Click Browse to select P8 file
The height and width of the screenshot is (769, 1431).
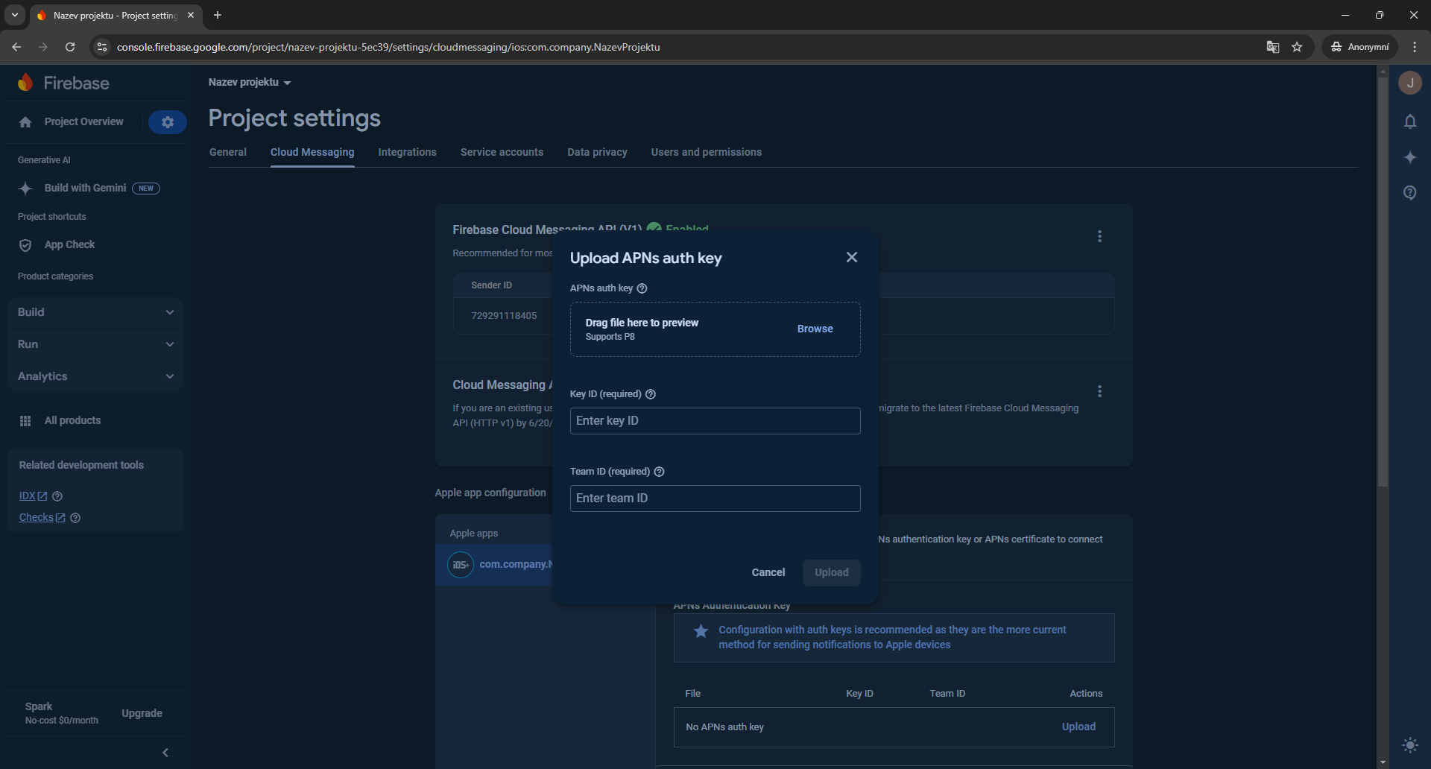coord(815,329)
